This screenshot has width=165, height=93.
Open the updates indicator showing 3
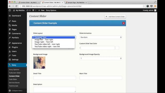click(29, 10)
